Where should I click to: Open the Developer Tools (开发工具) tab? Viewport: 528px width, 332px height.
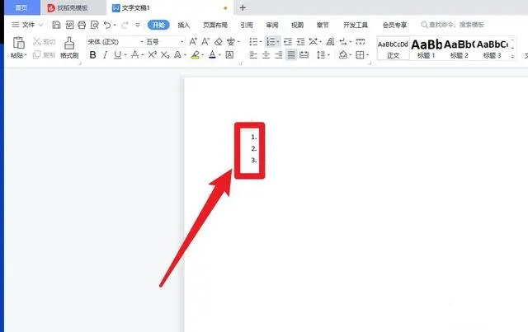tap(356, 25)
